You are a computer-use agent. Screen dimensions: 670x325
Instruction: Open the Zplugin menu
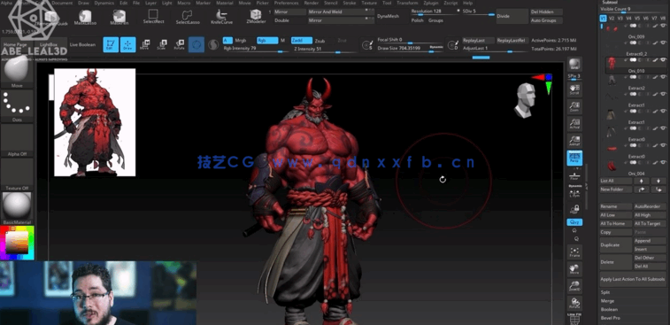(431, 3)
